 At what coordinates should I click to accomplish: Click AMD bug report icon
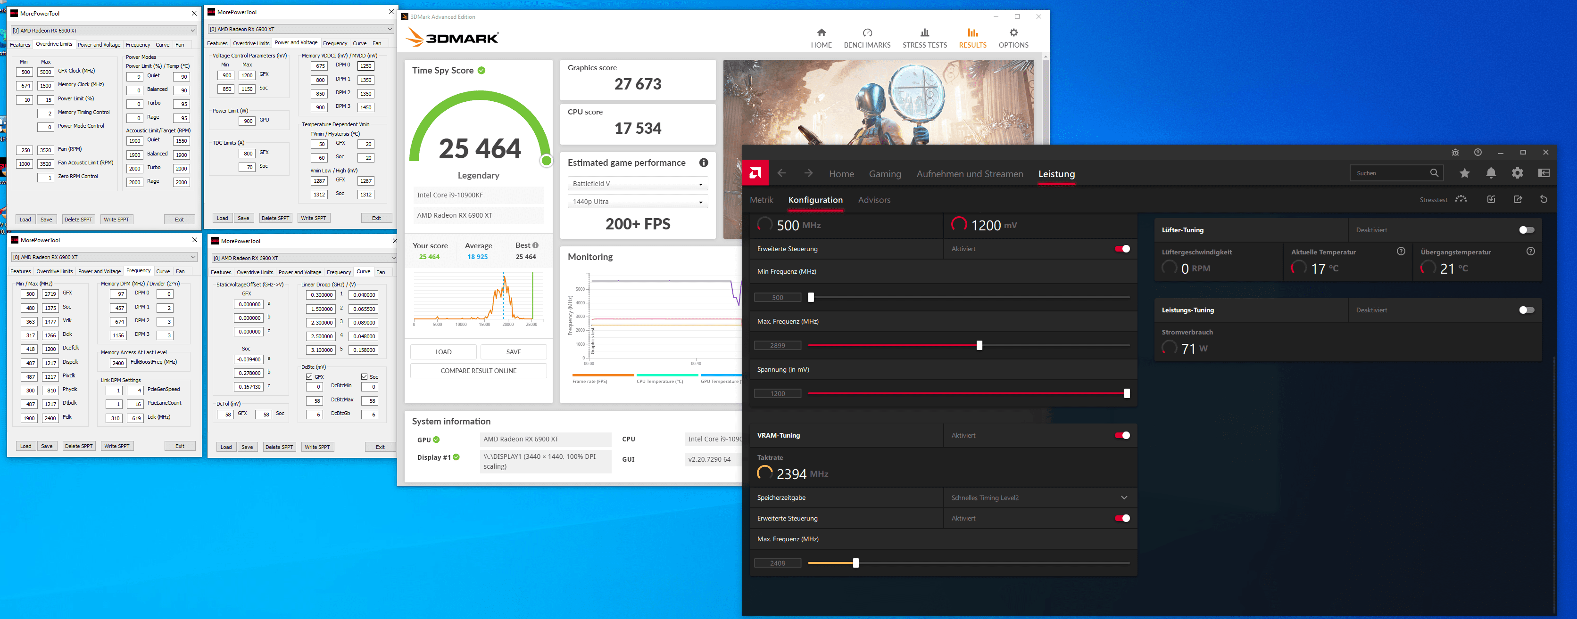1455,152
